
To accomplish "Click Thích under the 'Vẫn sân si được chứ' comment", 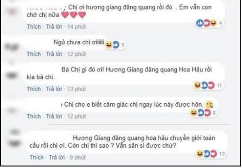I will tap(37, 157).
